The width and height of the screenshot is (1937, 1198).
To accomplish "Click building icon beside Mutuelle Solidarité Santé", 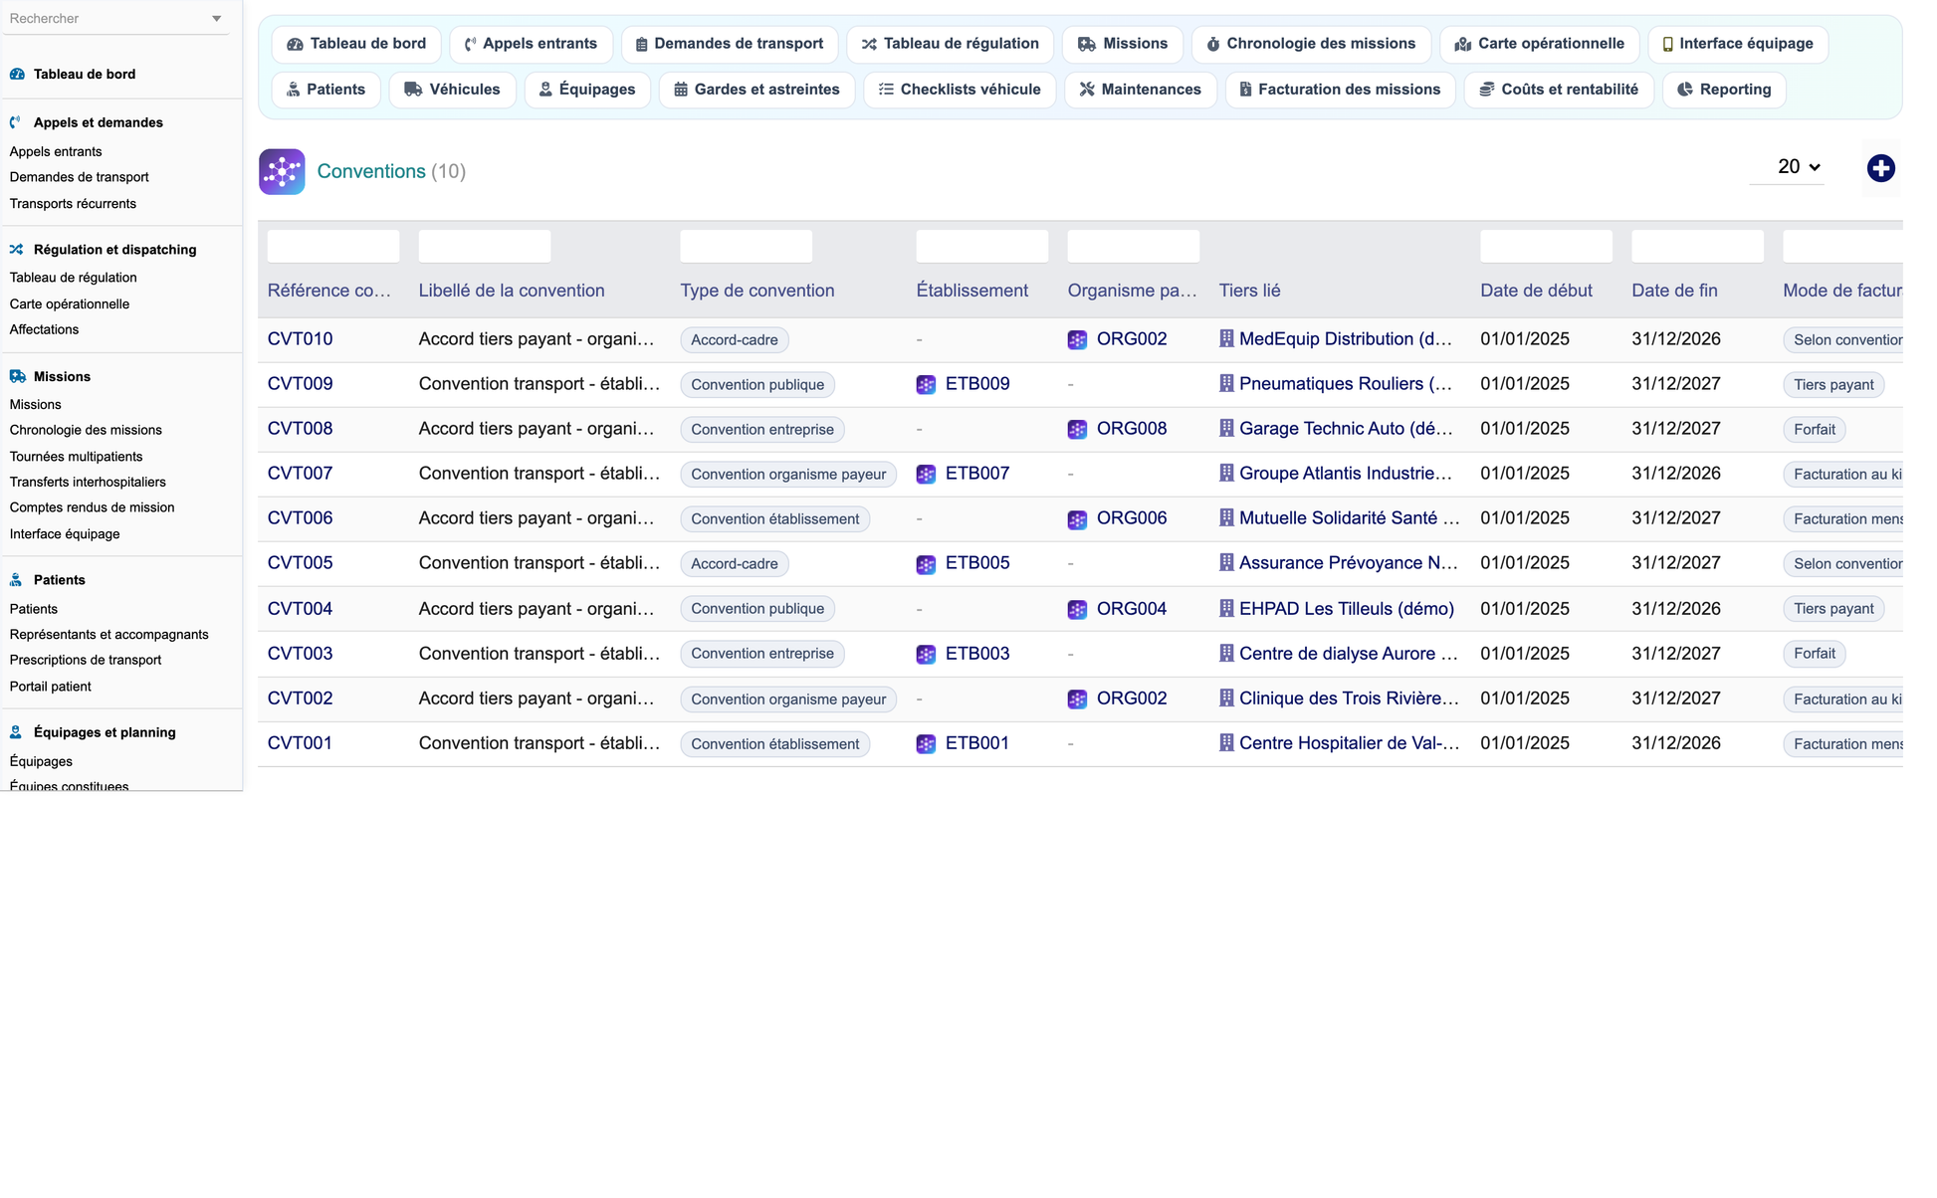I will pyautogui.click(x=1226, y=517).
